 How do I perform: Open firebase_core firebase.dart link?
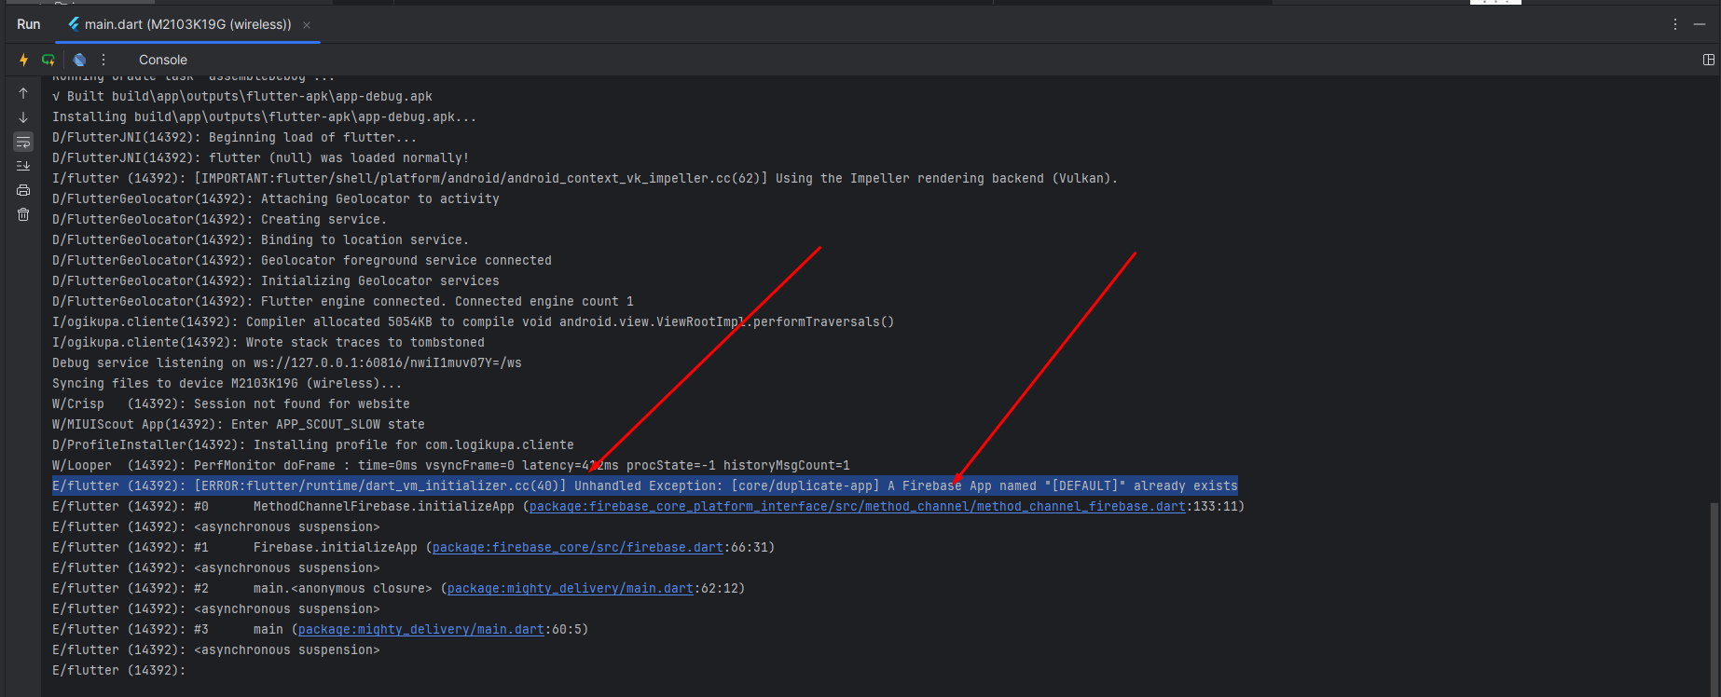click(x=577, y=548)
